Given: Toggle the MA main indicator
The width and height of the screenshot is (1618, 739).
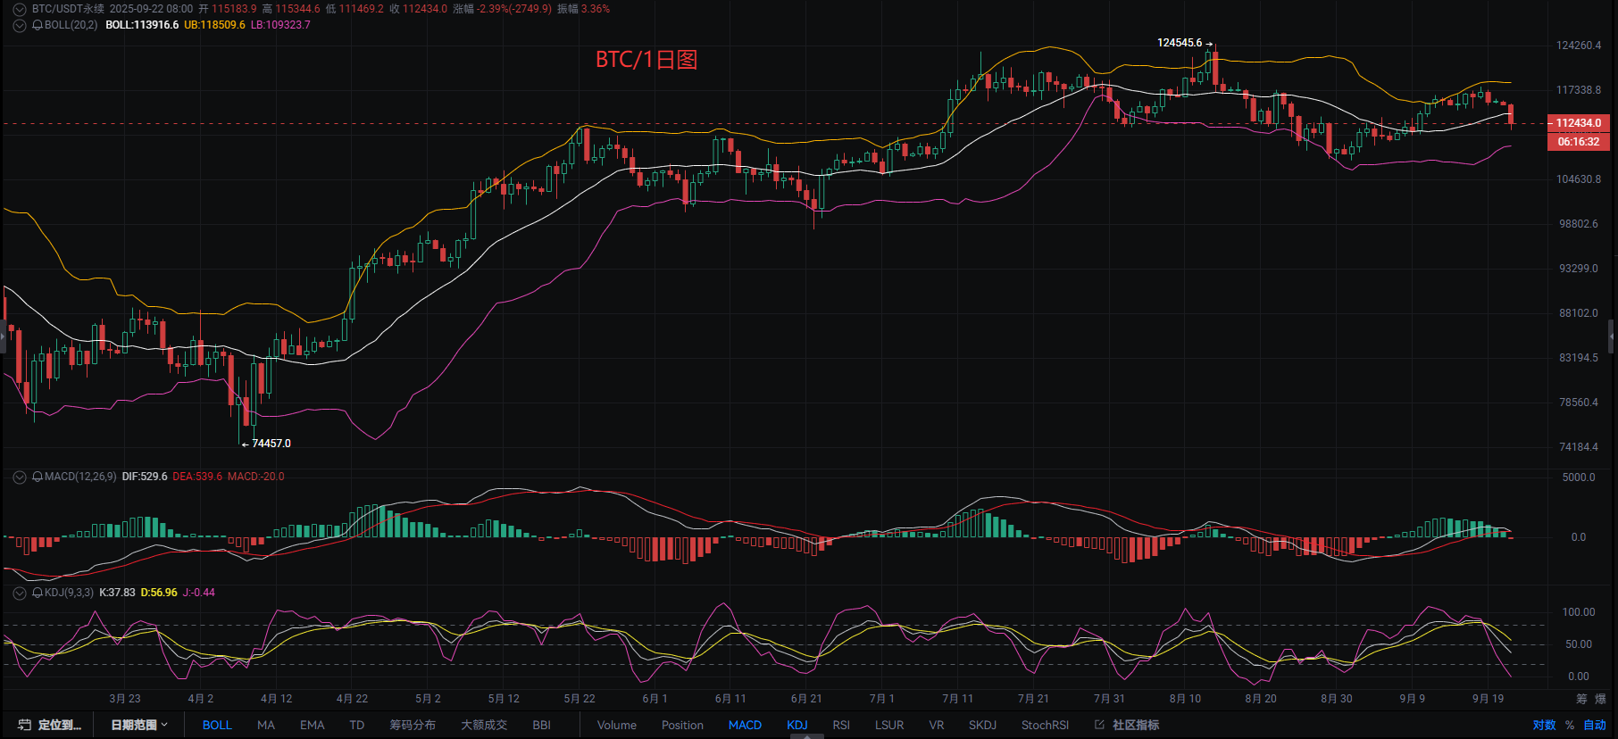Looking at the screenshot, I should tap(266, 725).
